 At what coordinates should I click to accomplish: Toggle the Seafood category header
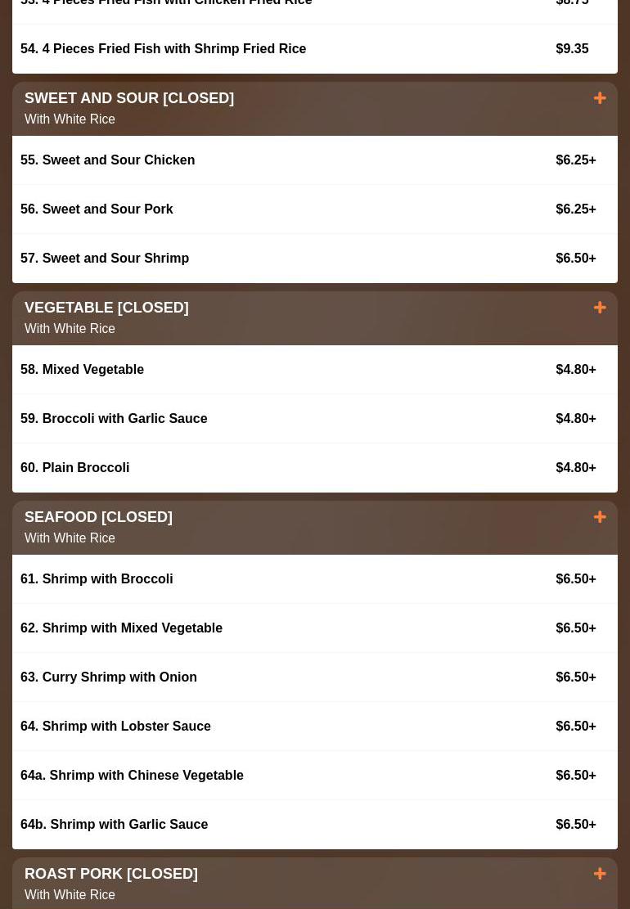98,517
